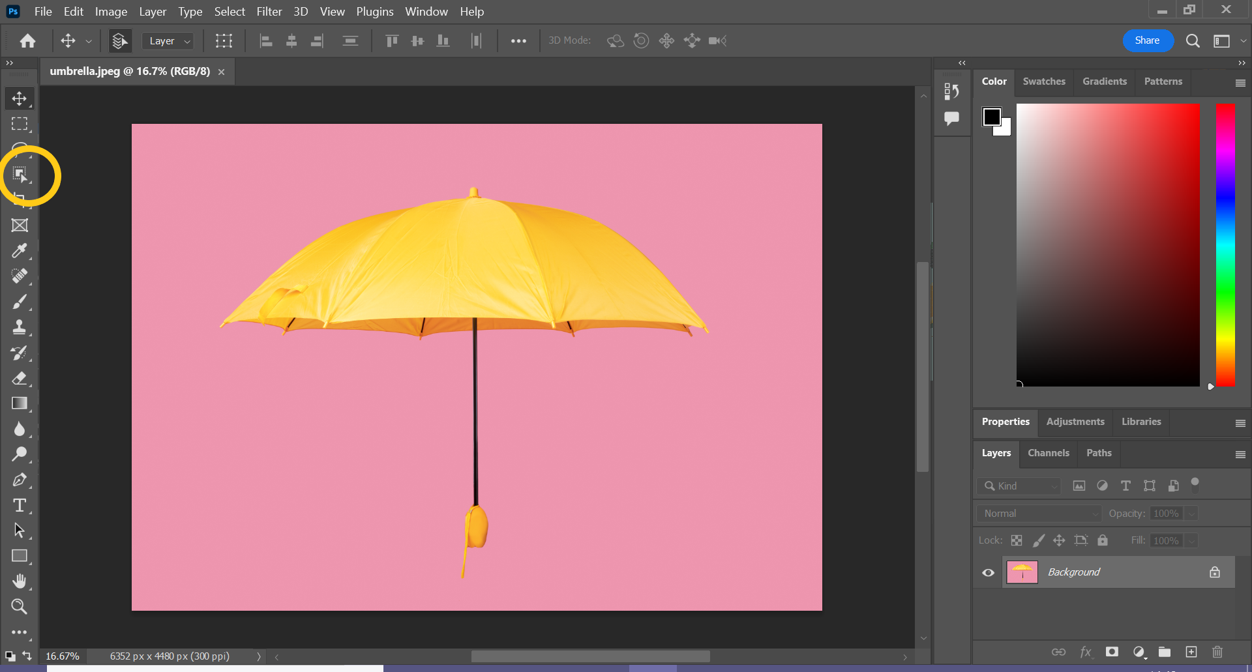Open the Layer auto-select dropdown
The width and height of the screenshot is (1252, 672).
coord(168,41)
